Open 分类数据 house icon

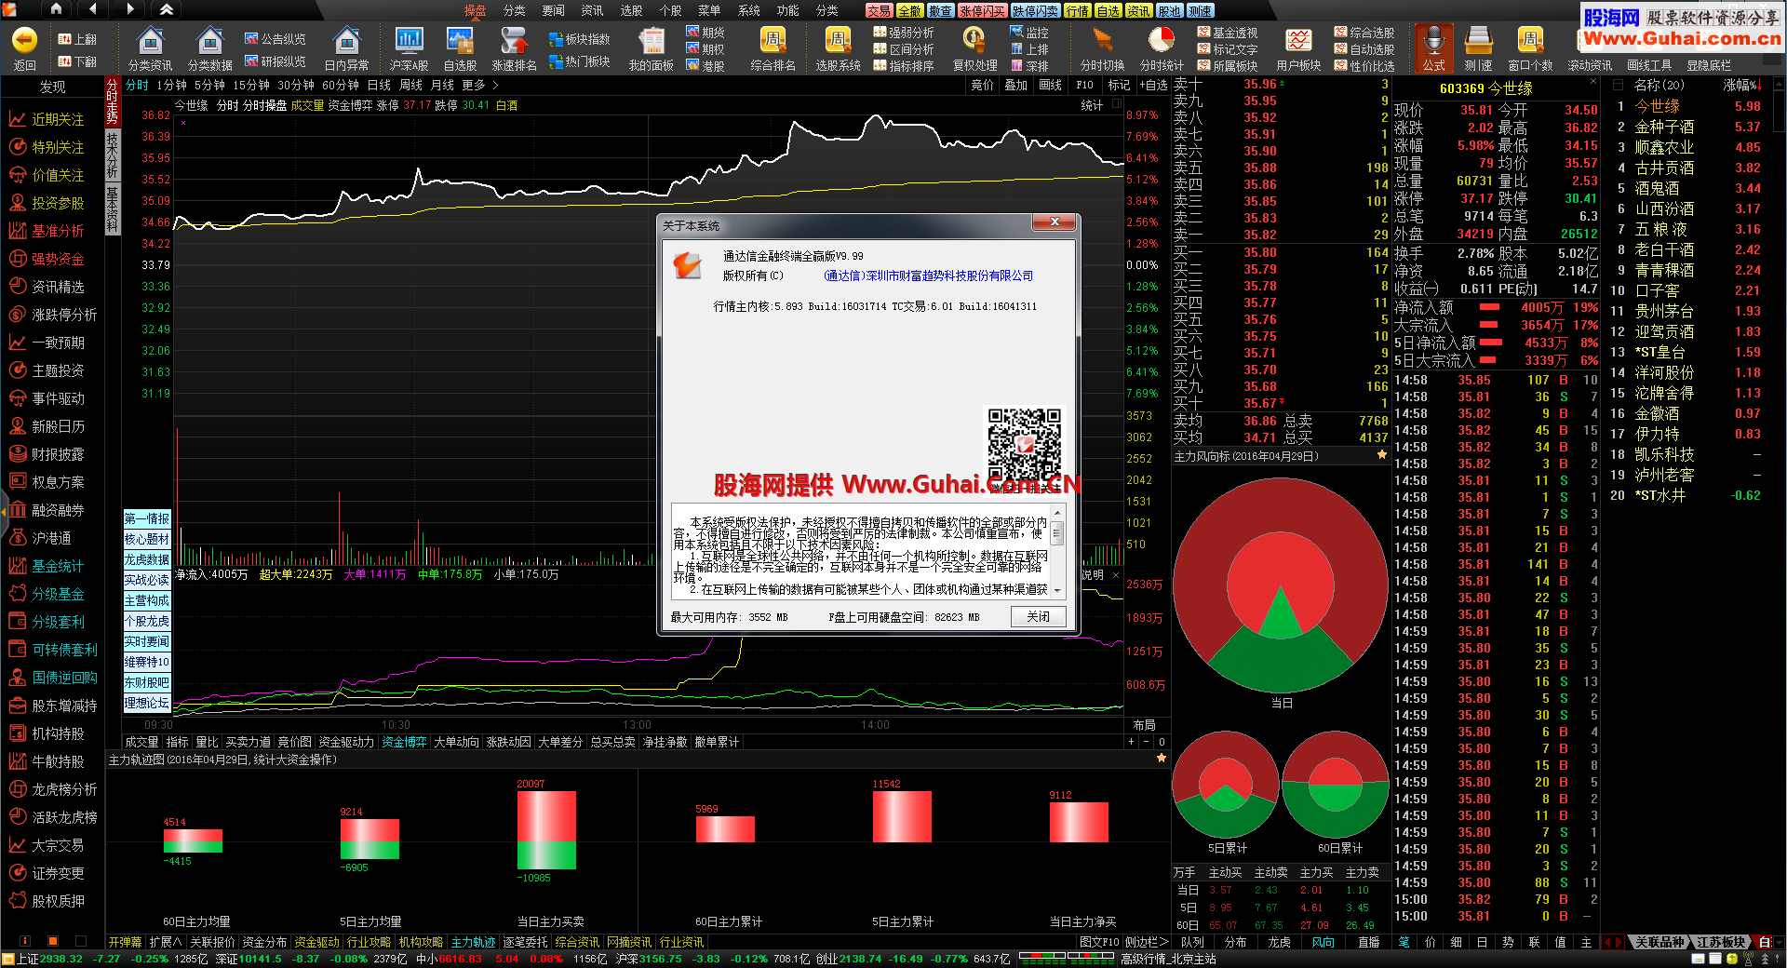[209, 41]
